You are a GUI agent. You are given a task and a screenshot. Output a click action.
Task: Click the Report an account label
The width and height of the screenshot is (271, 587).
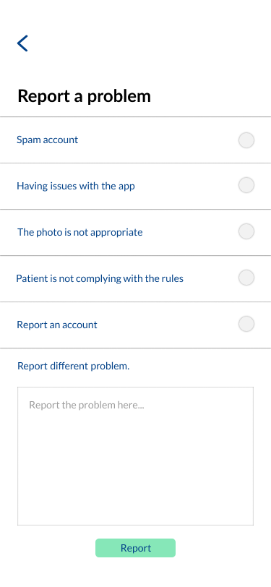click(57, 325)
